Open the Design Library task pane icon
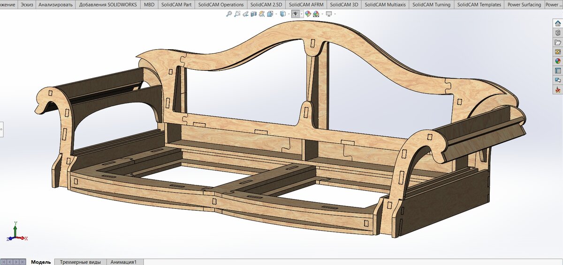Viewport: 563px width, 265px height. pyautogui.click(x=558, y=33)
